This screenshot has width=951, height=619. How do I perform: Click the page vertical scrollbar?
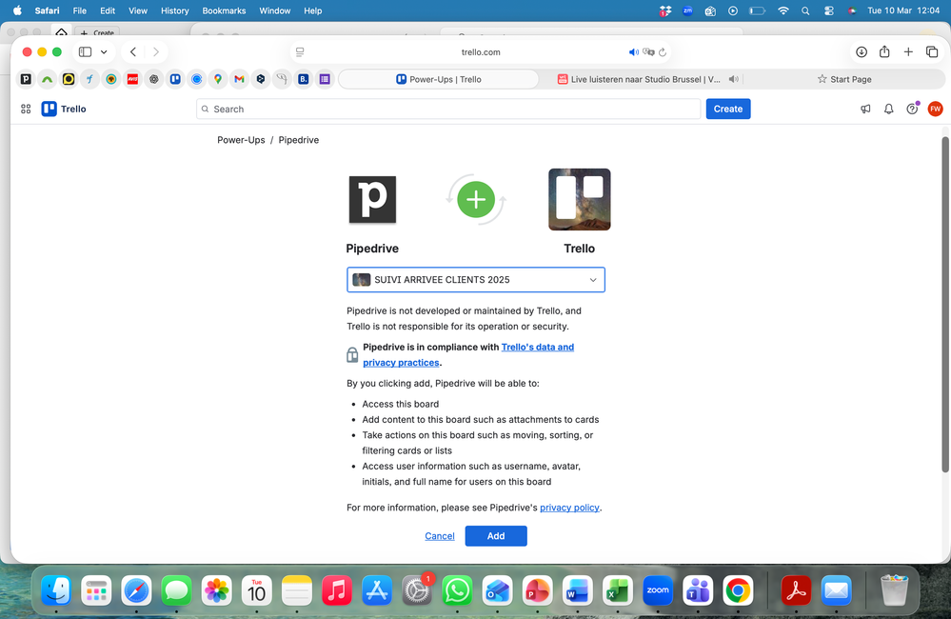[x=945, y=304]
